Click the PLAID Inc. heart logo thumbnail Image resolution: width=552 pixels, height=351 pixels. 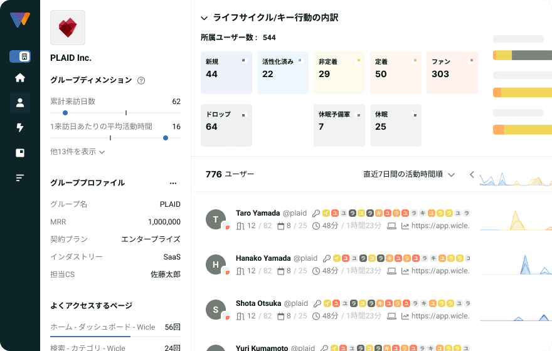tap(68, 28)
